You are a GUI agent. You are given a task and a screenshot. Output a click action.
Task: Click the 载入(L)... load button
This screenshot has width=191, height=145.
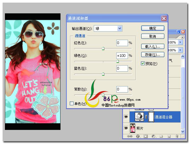point(153,46)
